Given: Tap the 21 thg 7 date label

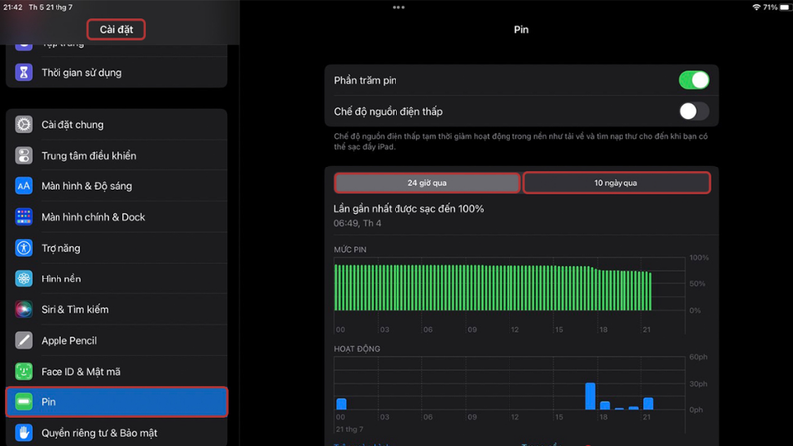Looking at the screenshot, I should [349, 429].
